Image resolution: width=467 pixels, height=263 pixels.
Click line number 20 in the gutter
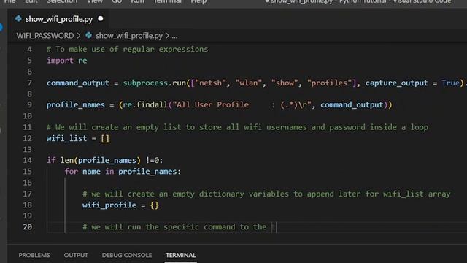[x=28, y=227]
